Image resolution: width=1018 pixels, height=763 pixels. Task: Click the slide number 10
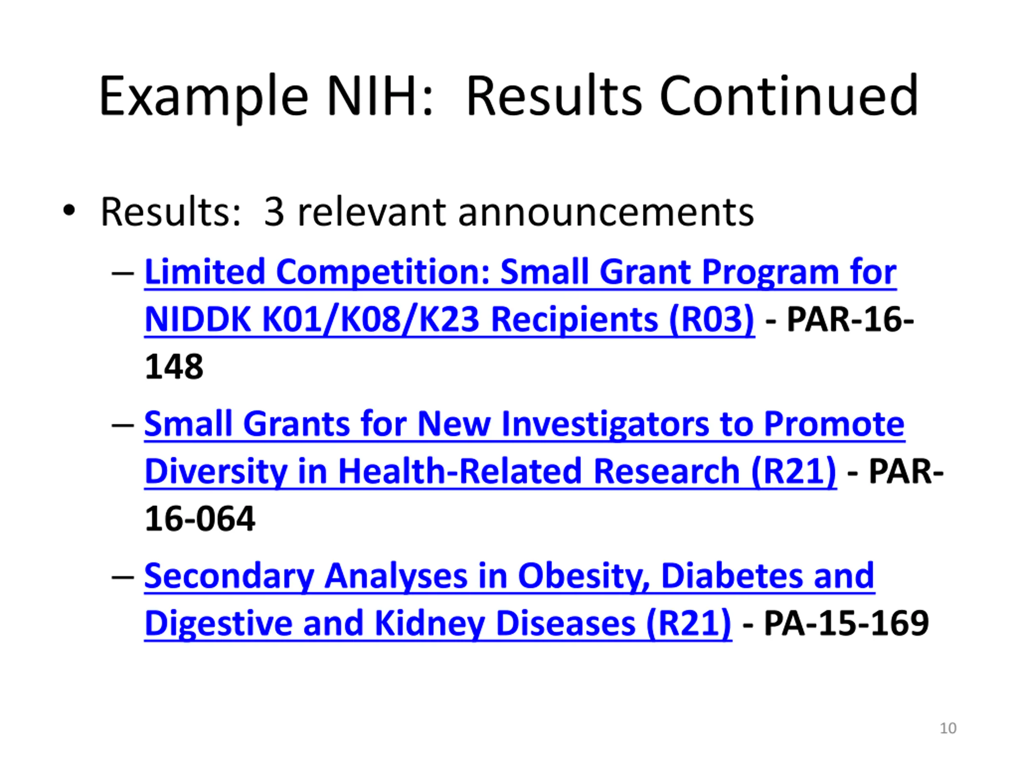[x=948, y=728]
